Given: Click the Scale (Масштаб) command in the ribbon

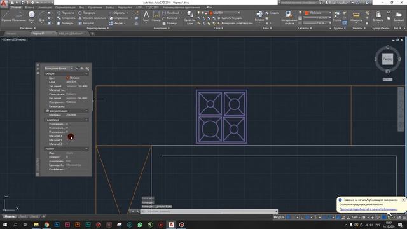Looking at the screenshot, I should (86, 23).
